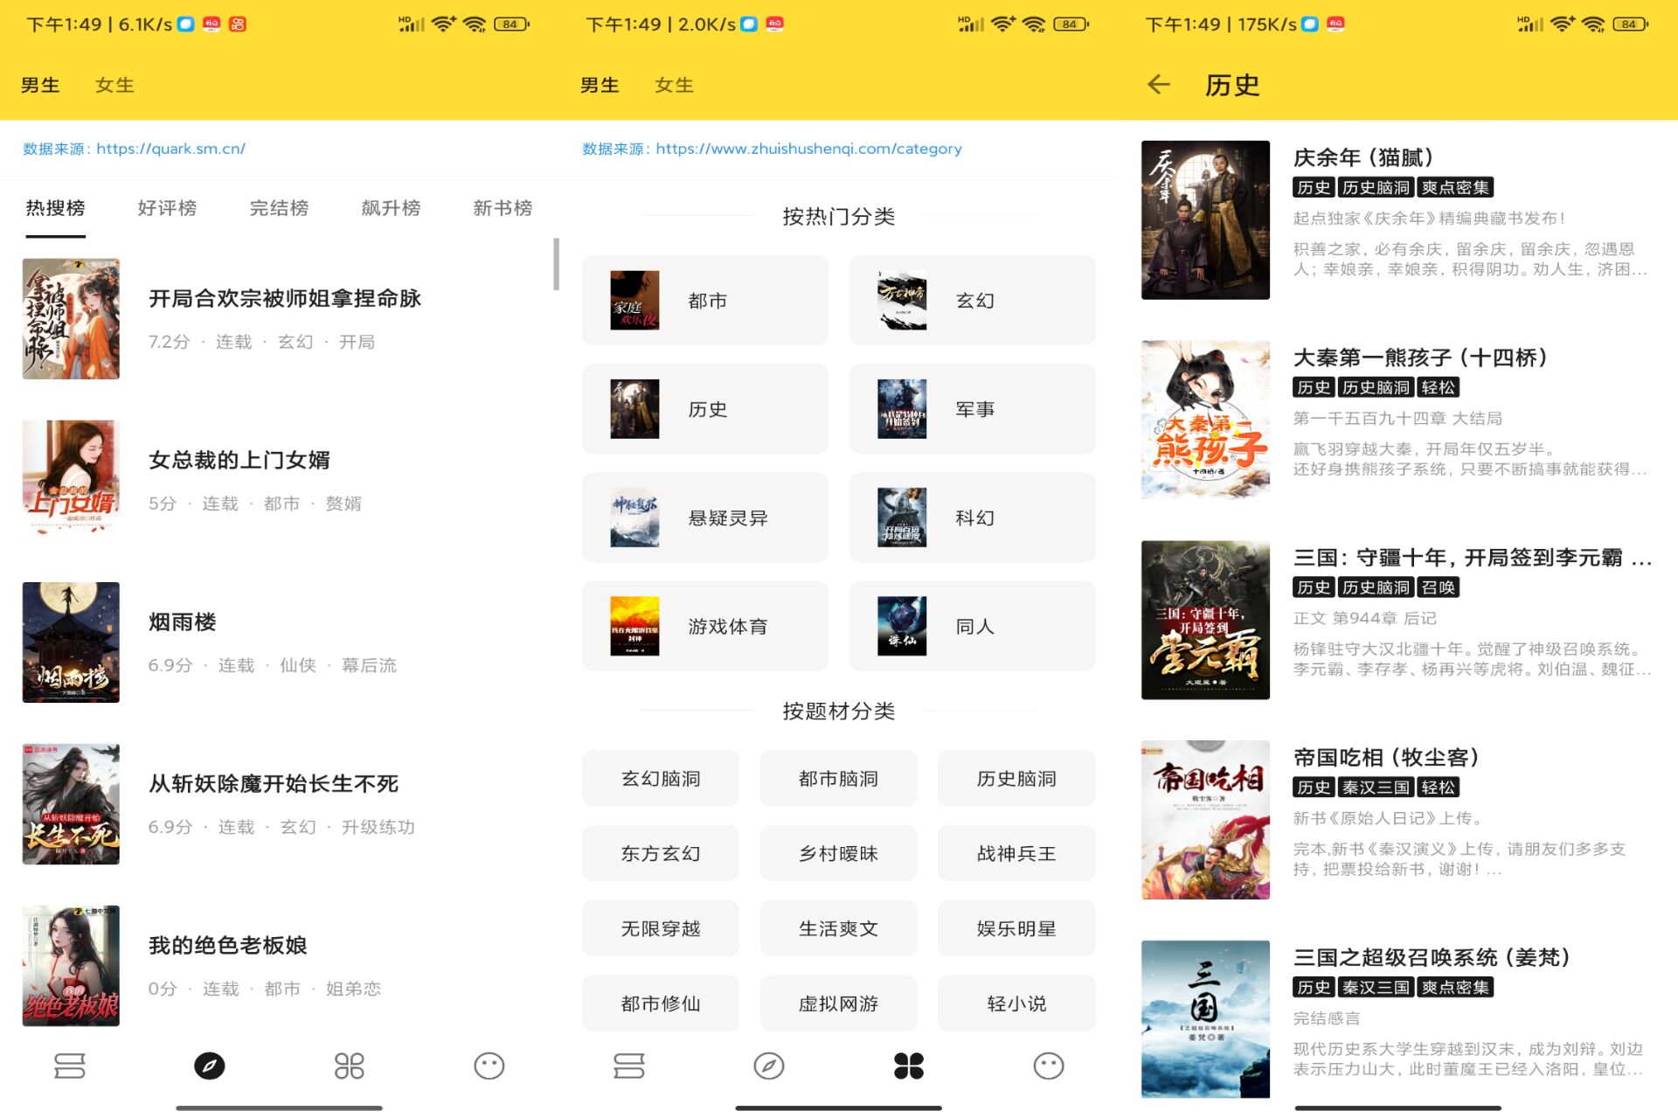
Task: Open cover of 从斩妖除魔开始长生不死
Action: 71,803
